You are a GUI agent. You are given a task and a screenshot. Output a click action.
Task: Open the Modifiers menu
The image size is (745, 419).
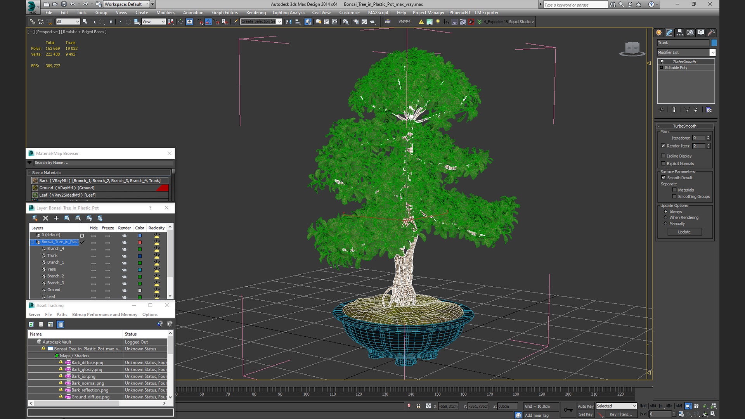coord(165,13)
